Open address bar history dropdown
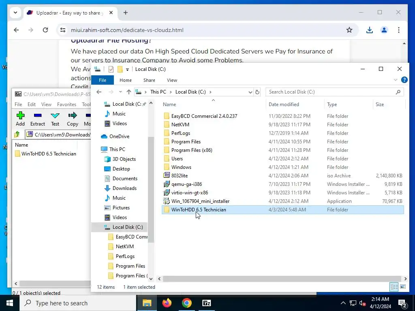The width and height of the screenshot is (415, 311). (x=250, y=92)
